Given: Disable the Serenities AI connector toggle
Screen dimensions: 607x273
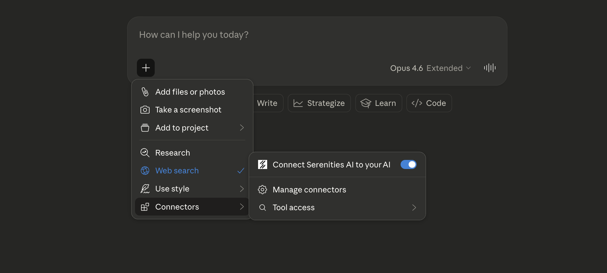Looking at the screenshot, I should click(x=408, y=165).
